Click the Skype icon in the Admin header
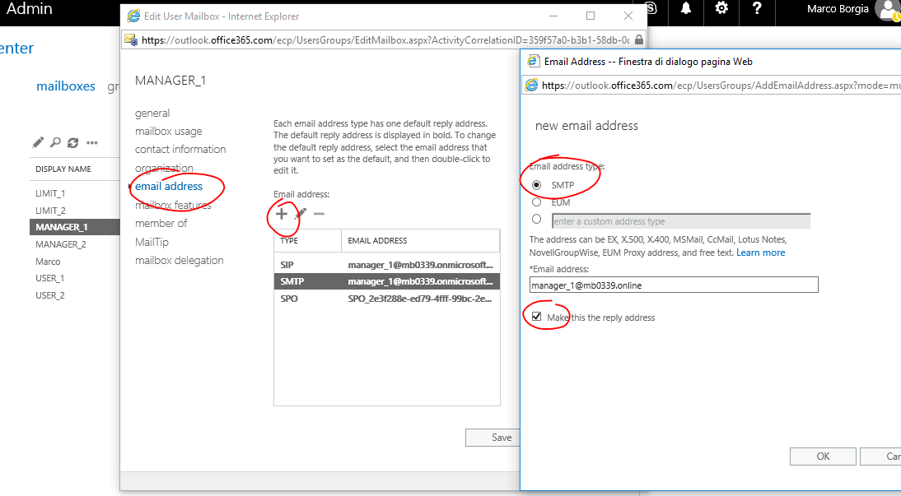 pyautogui.click(x=651, y=8)
